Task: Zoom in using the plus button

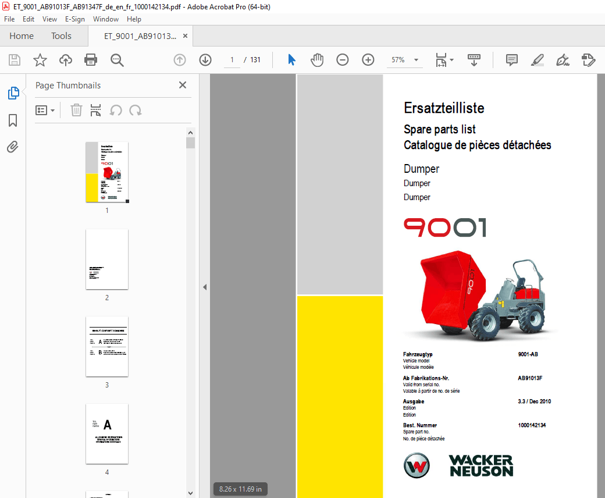Action: point(368,59)
